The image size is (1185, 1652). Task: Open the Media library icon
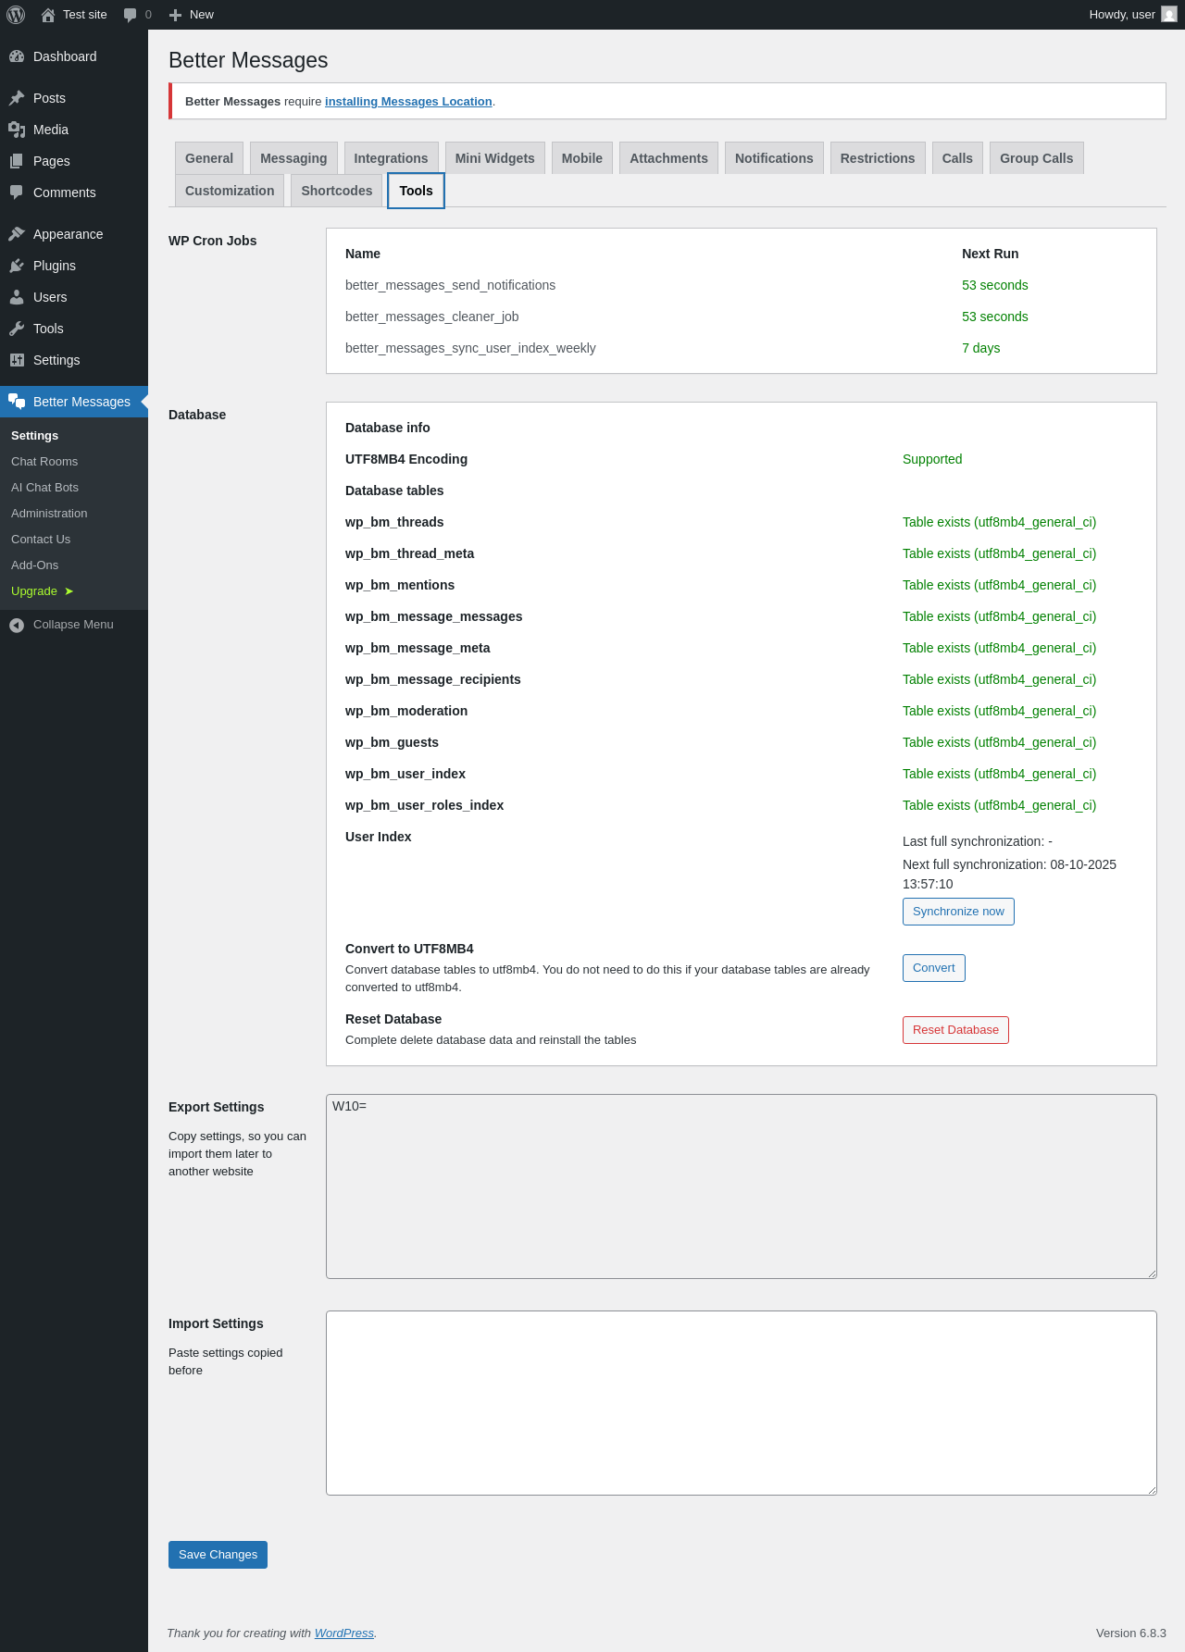[x=17, y=130]
